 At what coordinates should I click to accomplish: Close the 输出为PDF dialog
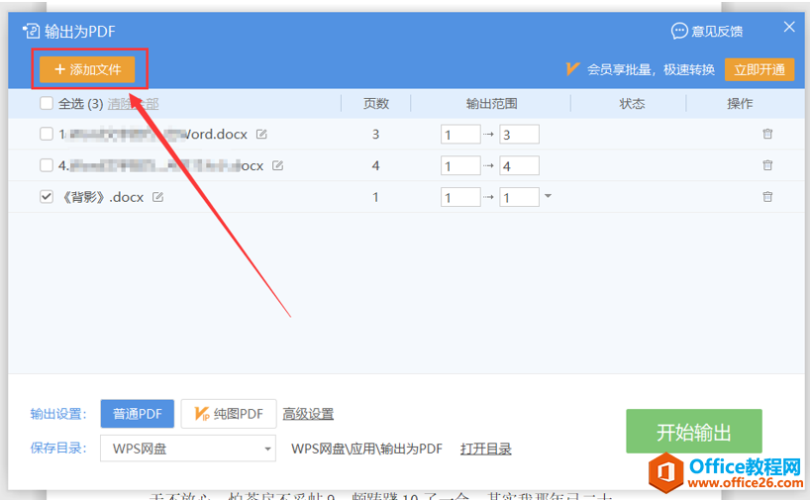coord(789,27)
